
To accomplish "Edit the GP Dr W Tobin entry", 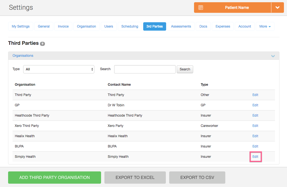I will (x=255, y=105).
